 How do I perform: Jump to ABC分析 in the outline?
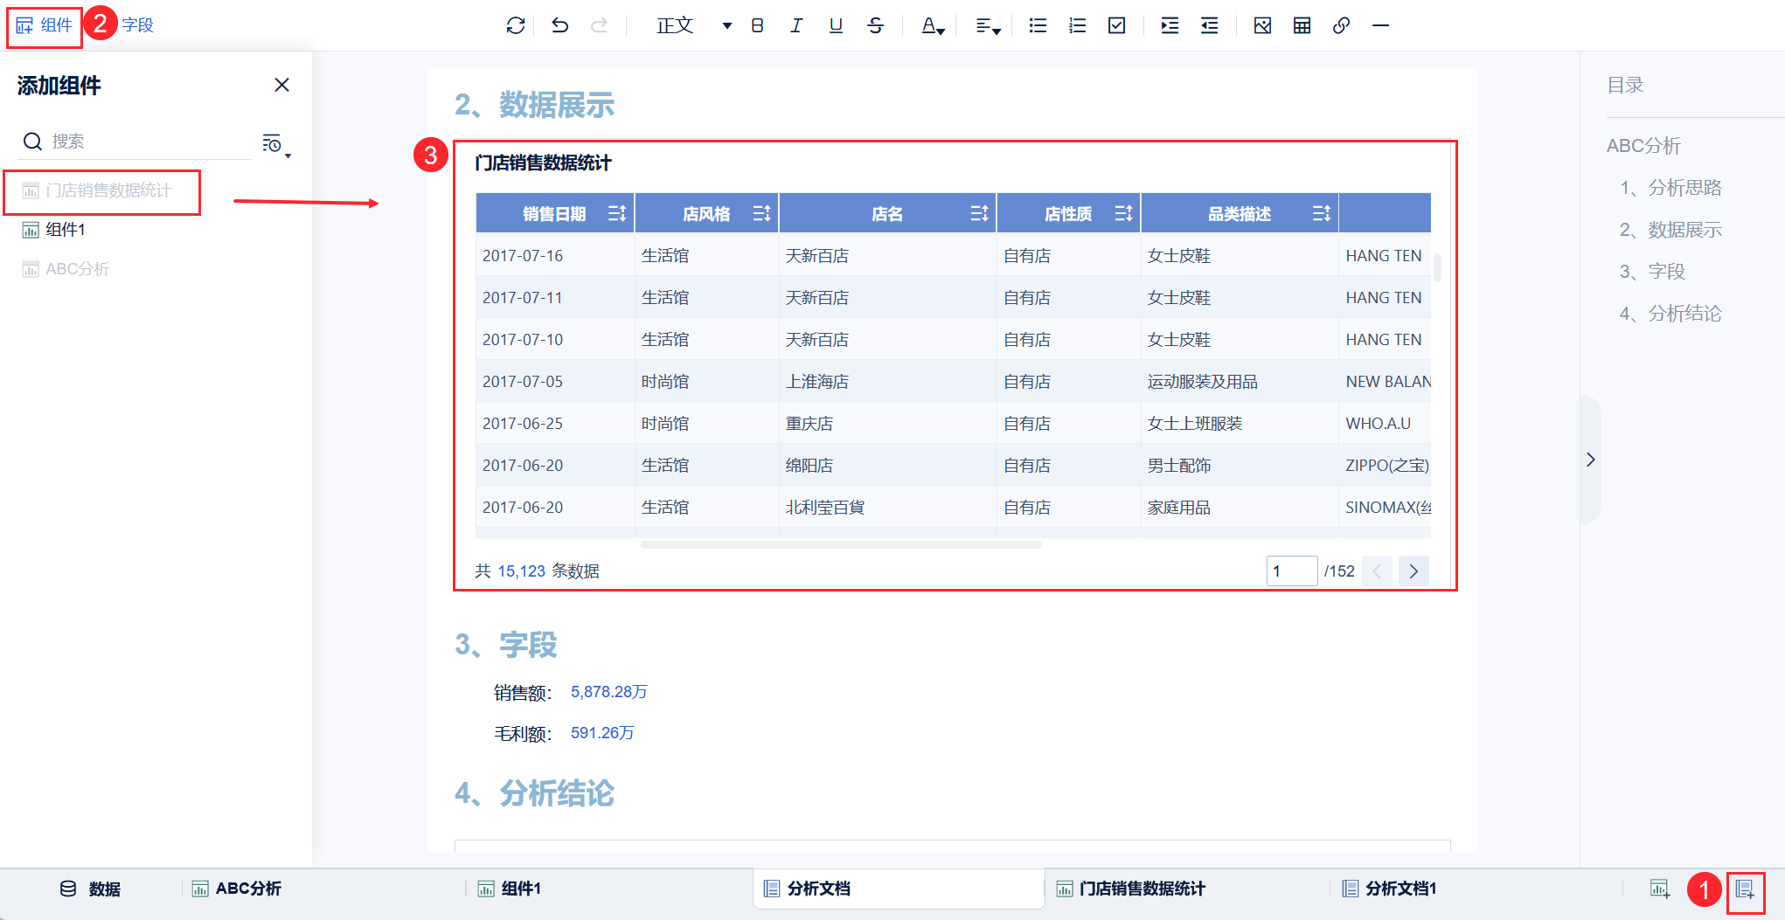pyautogui.click(x=1643, y=146)
